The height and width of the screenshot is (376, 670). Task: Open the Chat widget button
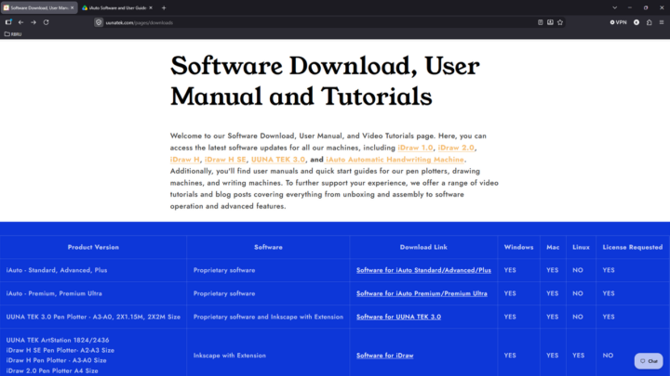pos(649,361)
